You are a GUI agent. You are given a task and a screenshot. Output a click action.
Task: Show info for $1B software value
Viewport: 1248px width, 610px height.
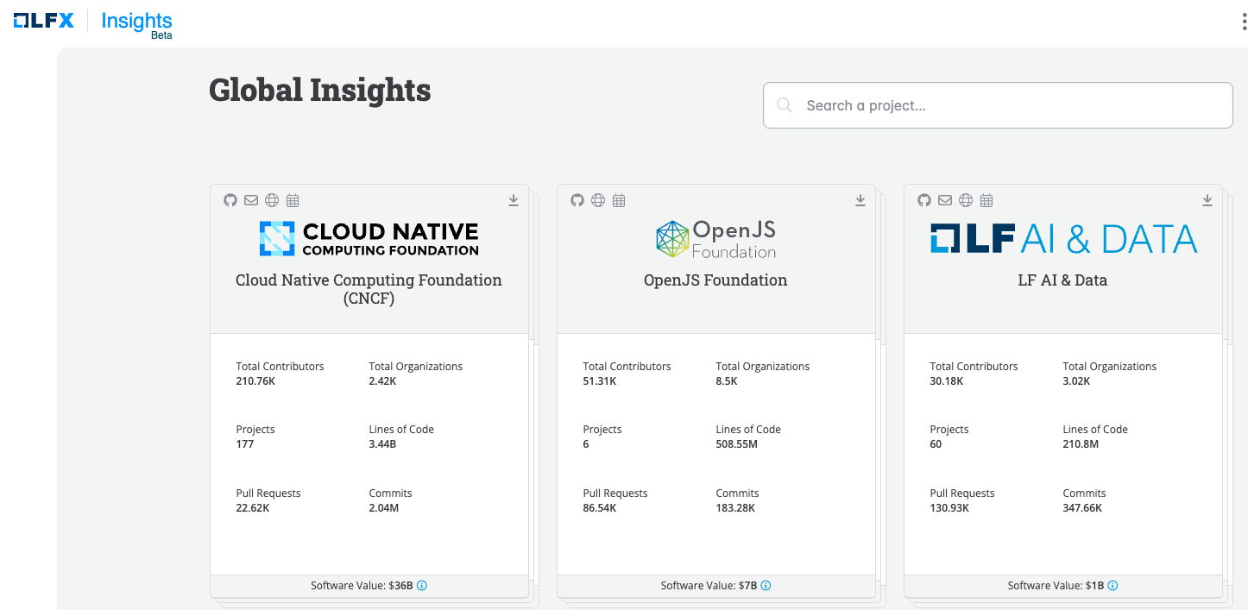[x=1112, y=585]
